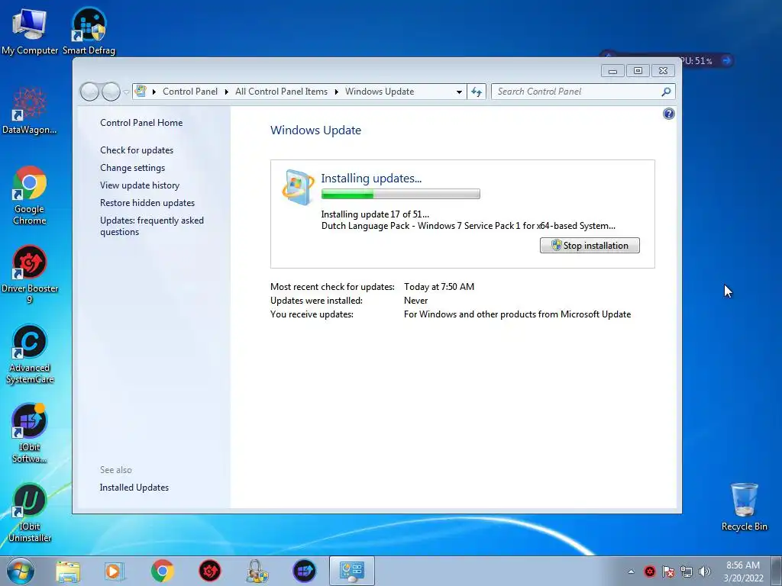782x586 pixels.
Task: Open View update history
Action: (x=140, y=185)
